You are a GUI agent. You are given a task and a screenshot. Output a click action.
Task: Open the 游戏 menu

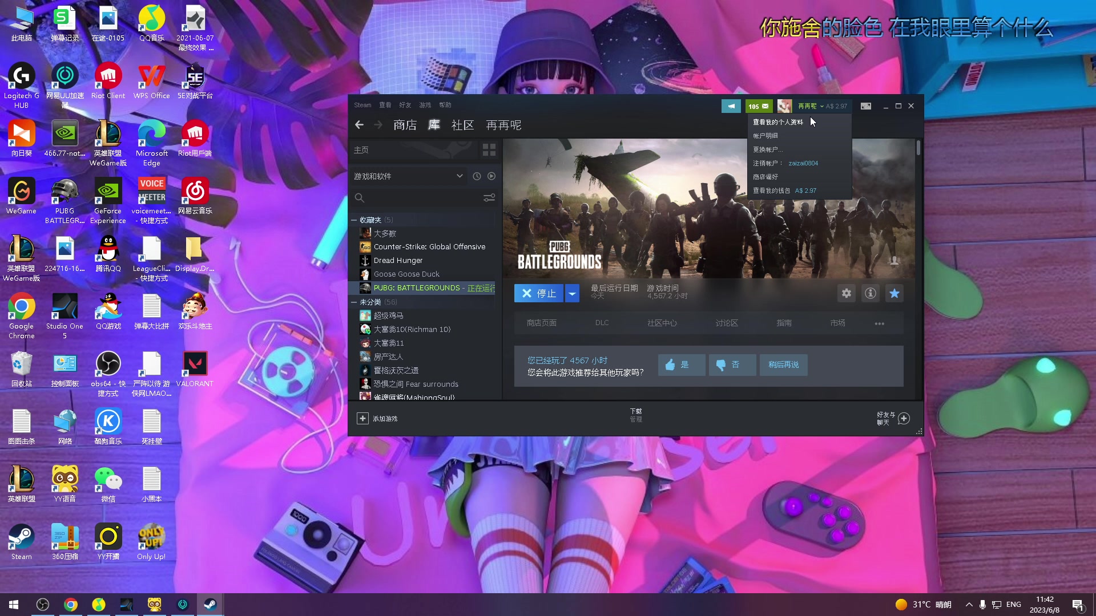tap(425, 105)
